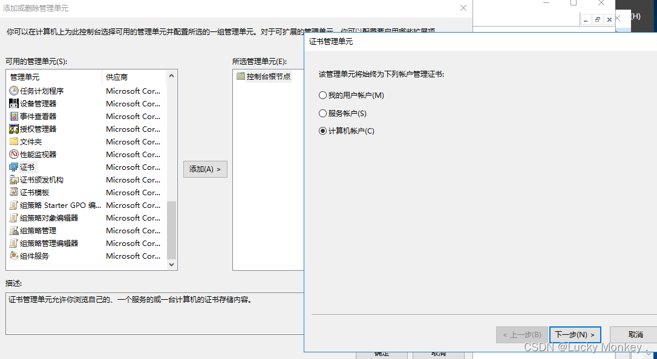Select the 证书模板 list entry
657x359 pixels.
87,192
